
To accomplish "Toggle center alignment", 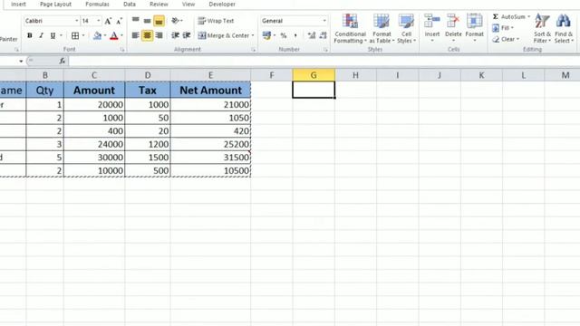I will coord(147,35).
